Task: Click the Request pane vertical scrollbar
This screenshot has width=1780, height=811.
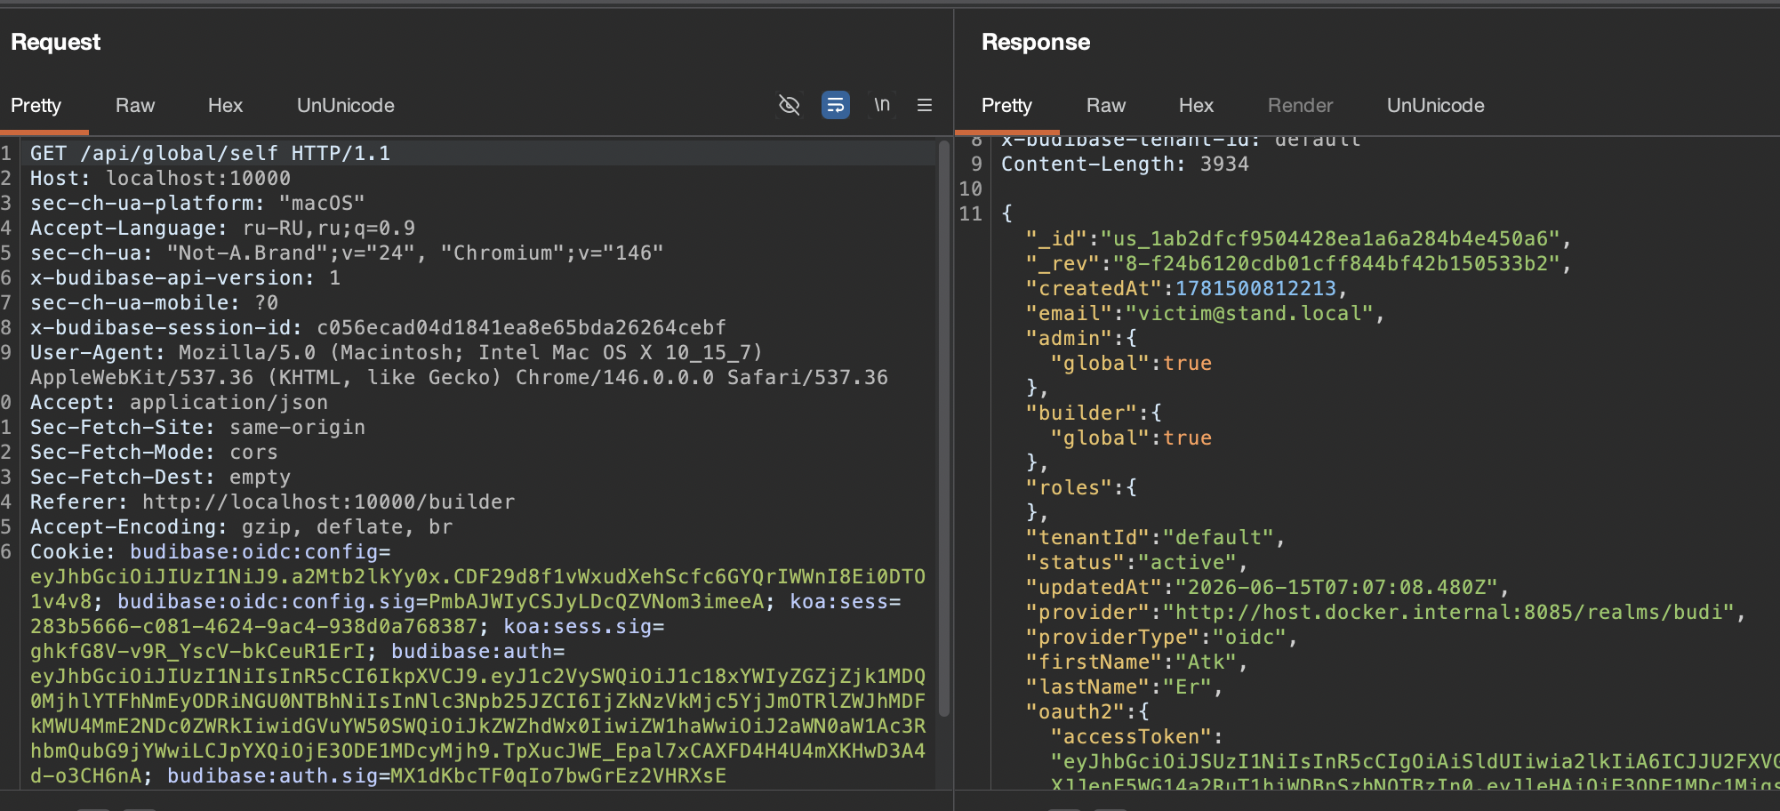Action: coord(944,429)
